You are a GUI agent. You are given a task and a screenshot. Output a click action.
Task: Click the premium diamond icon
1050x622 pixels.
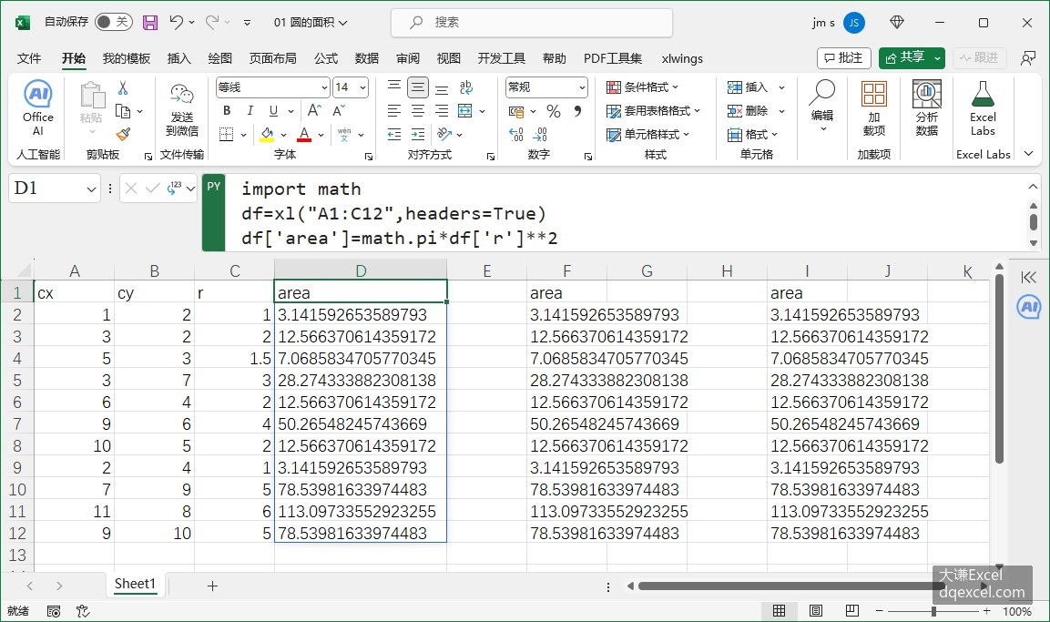pyautogui.click(x=897, y=22)
